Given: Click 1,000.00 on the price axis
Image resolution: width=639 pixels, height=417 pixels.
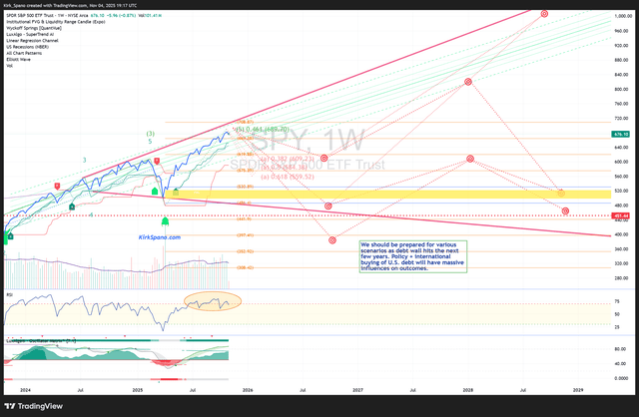Looking at the screenshot, I should point(623,16).
